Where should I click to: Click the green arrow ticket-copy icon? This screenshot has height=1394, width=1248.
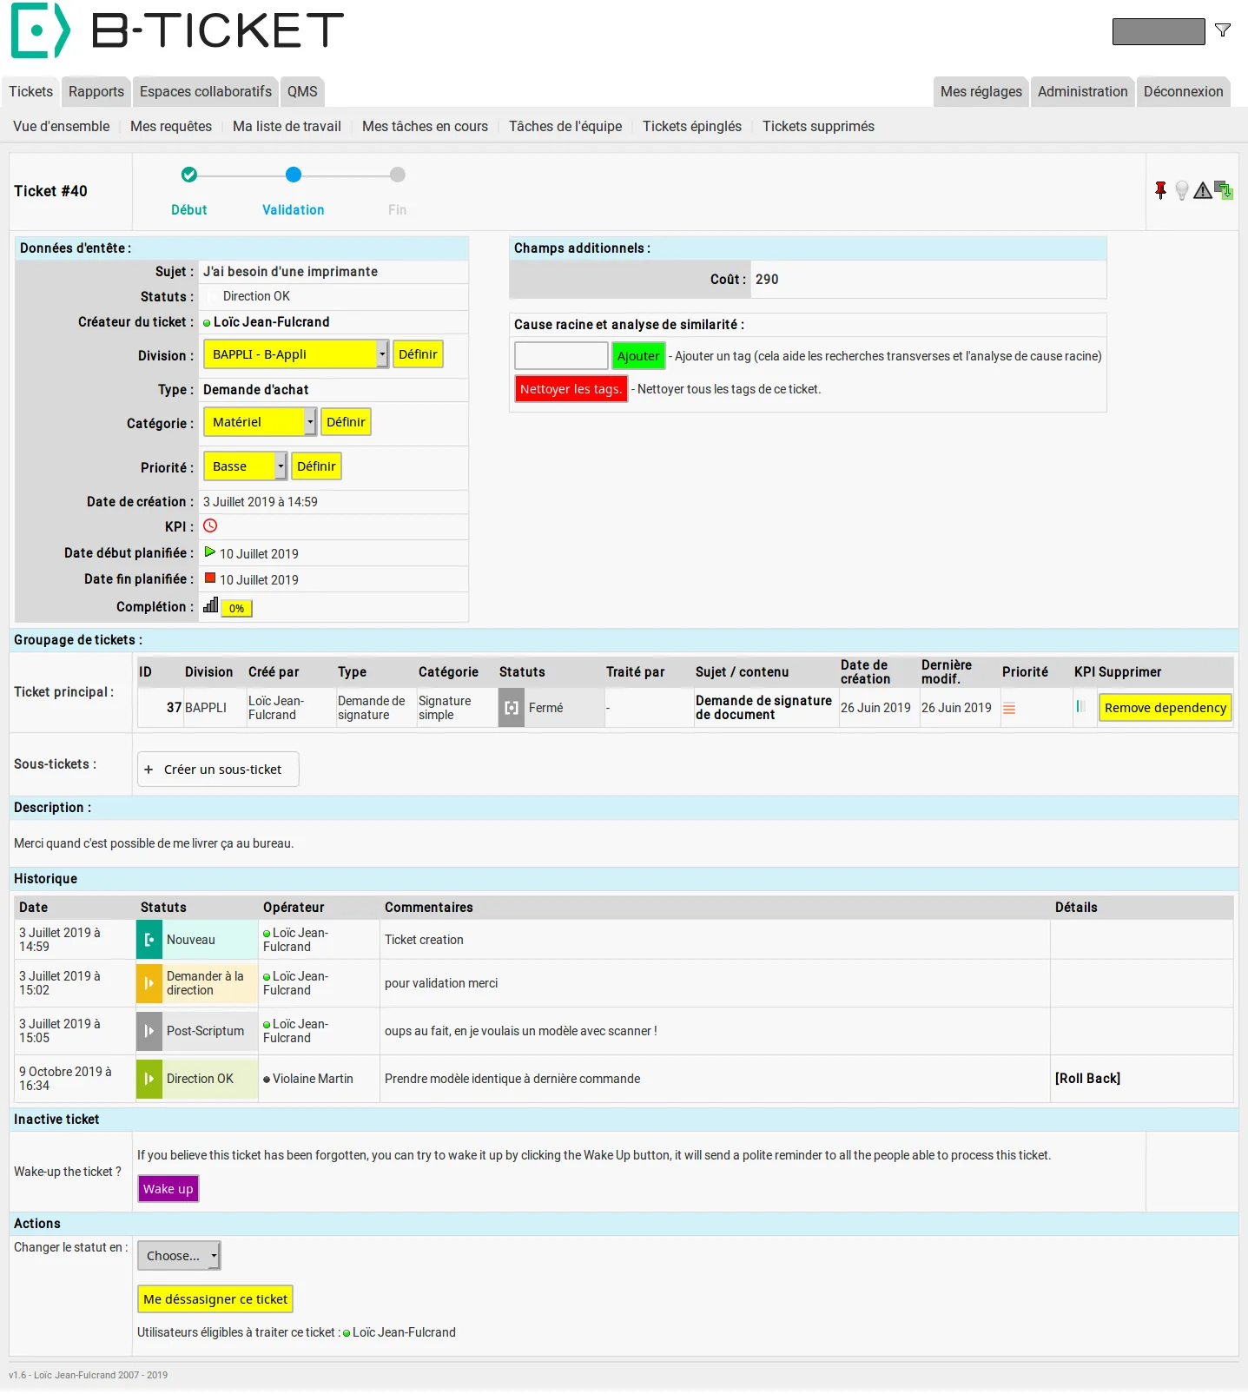pos(1224,190)
